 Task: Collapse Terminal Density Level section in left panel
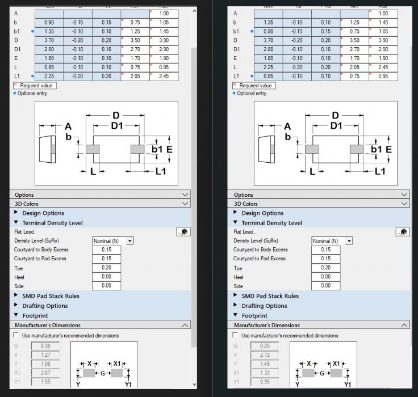16,223
